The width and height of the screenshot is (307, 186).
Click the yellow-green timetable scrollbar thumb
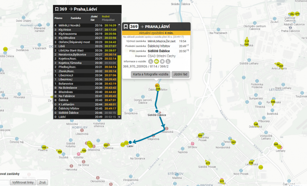click(119, 85)
